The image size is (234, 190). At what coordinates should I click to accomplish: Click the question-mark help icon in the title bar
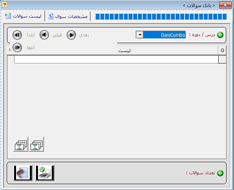[x=4, y=5]
